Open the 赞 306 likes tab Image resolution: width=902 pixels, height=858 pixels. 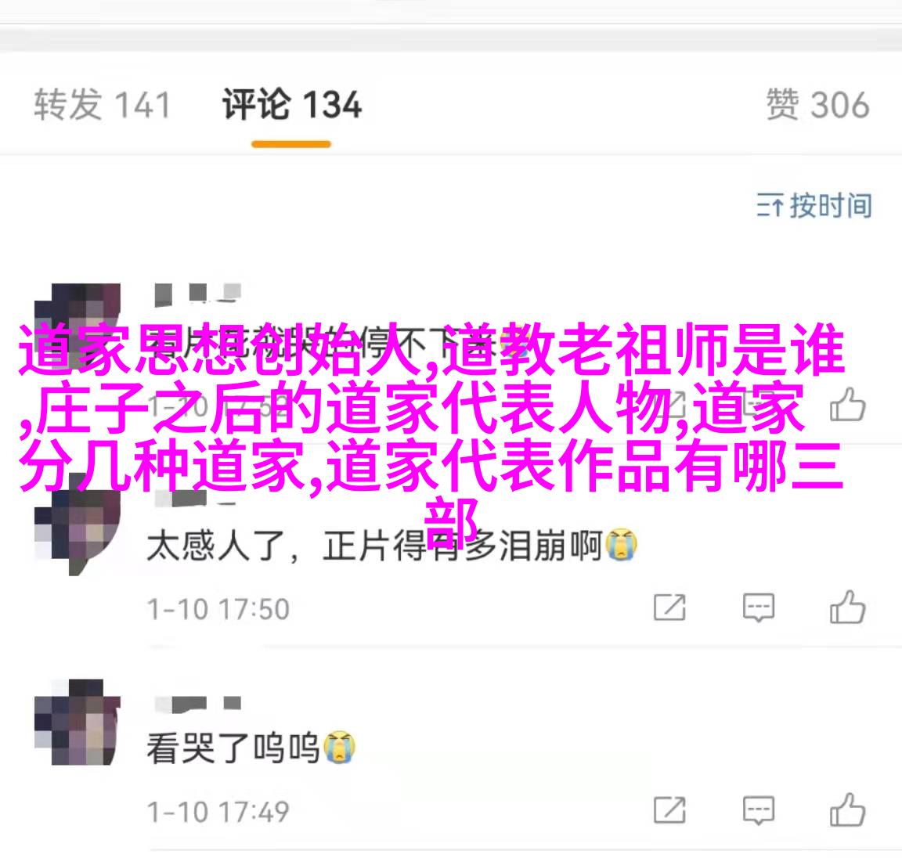(x=817, y=105)
